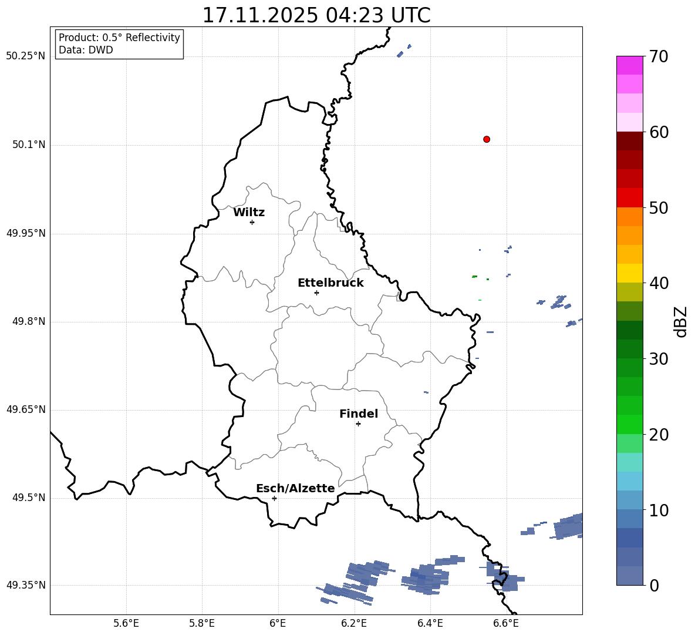Image resolution: width=695 pixels, height=635 pixels.
Task: Click the 70 tick on colorbar
Action: tap(659, 56)
